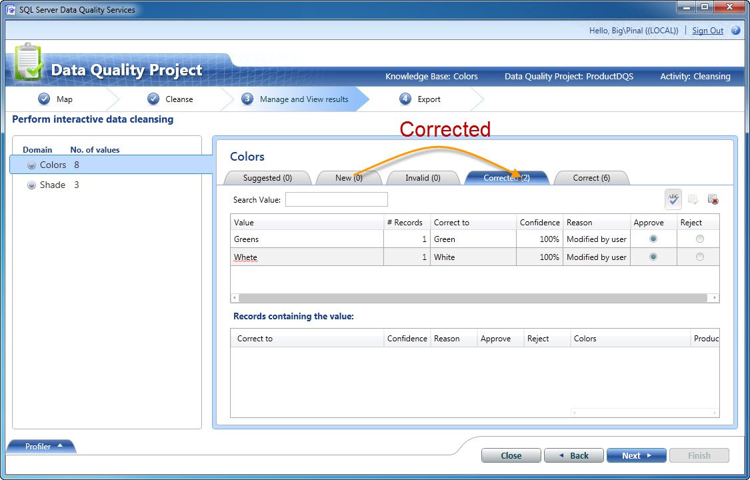Click the spell checker icon
Image resolution: width=750 pixels, height=480 pixels.
(673, 199)
